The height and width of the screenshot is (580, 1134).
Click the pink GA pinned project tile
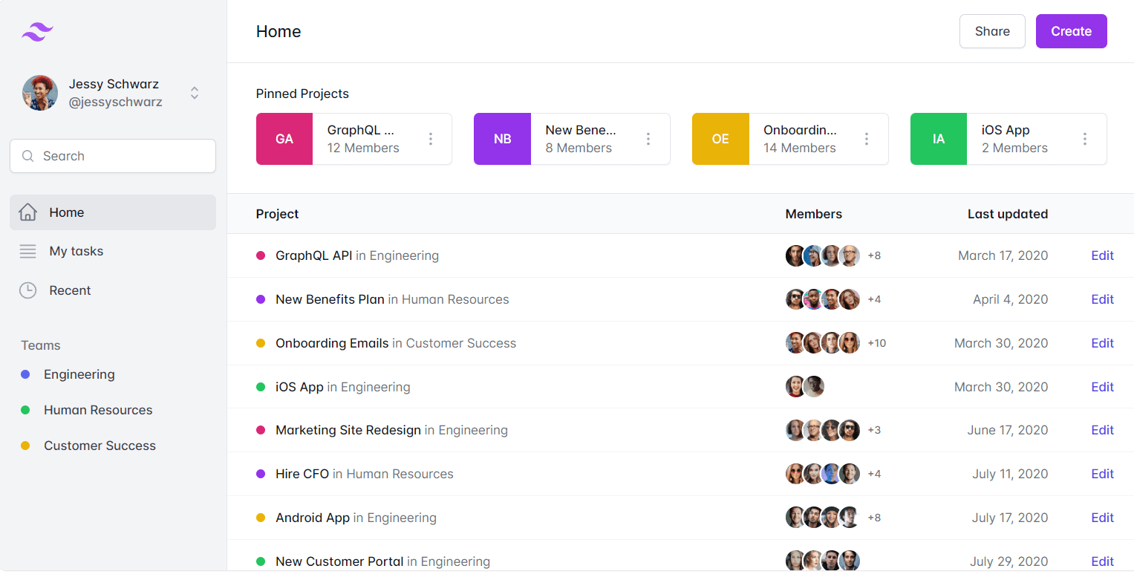coord(284,139)
